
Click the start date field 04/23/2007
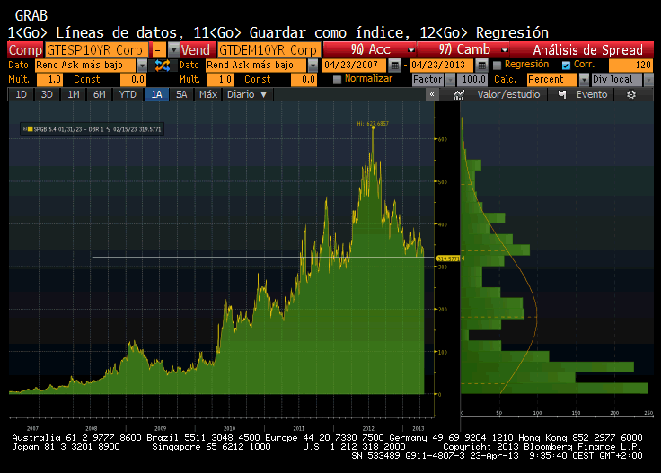(354, 66)
